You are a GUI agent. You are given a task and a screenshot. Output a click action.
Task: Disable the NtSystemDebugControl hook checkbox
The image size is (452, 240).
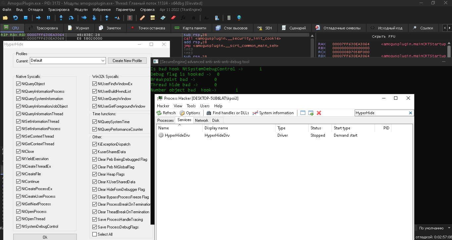coord(18,226)
